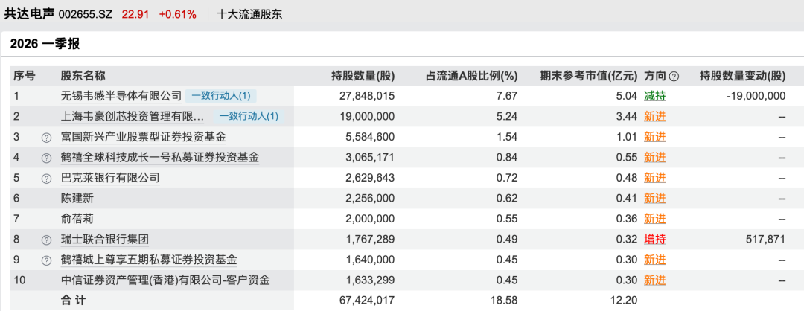Image resolution: width=804 pixels, height=311 pixels.
Task: Click 新进 link in 陈建新 row
Action: click(654, 199)
